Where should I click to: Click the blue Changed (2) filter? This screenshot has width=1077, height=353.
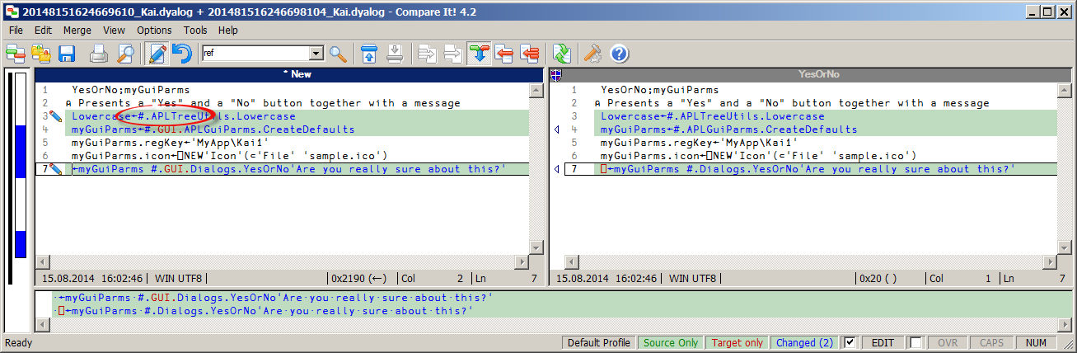click(x=804, y=343)
